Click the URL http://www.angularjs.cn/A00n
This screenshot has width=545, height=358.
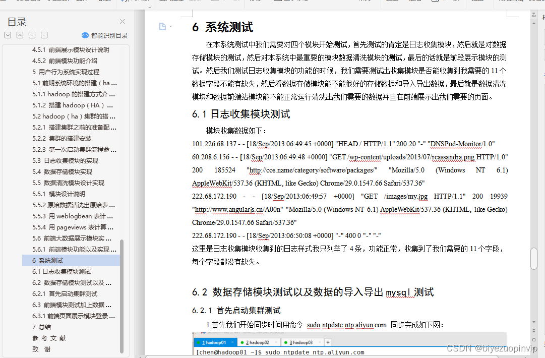237,210
